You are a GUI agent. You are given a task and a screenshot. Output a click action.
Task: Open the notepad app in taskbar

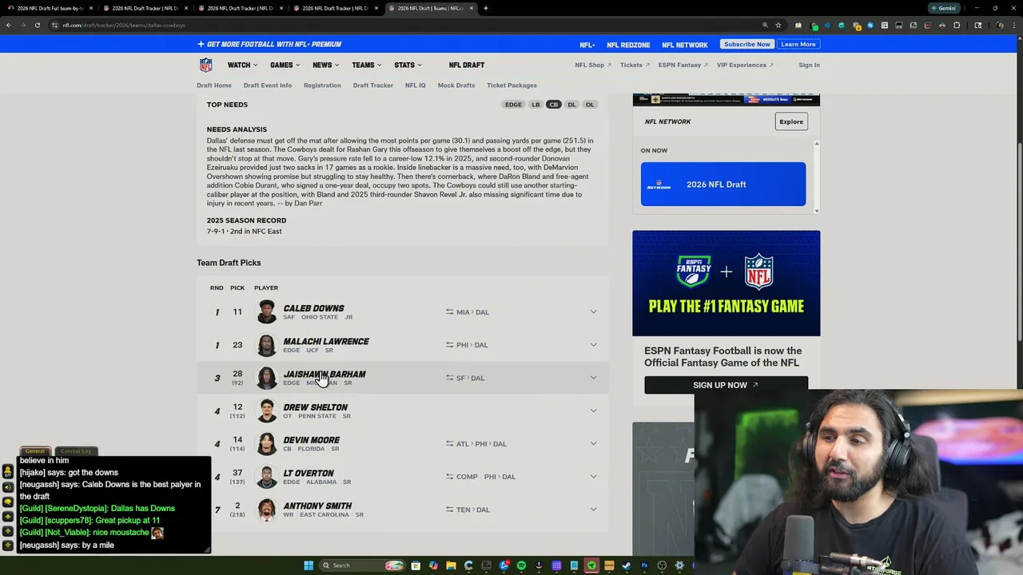574,565
